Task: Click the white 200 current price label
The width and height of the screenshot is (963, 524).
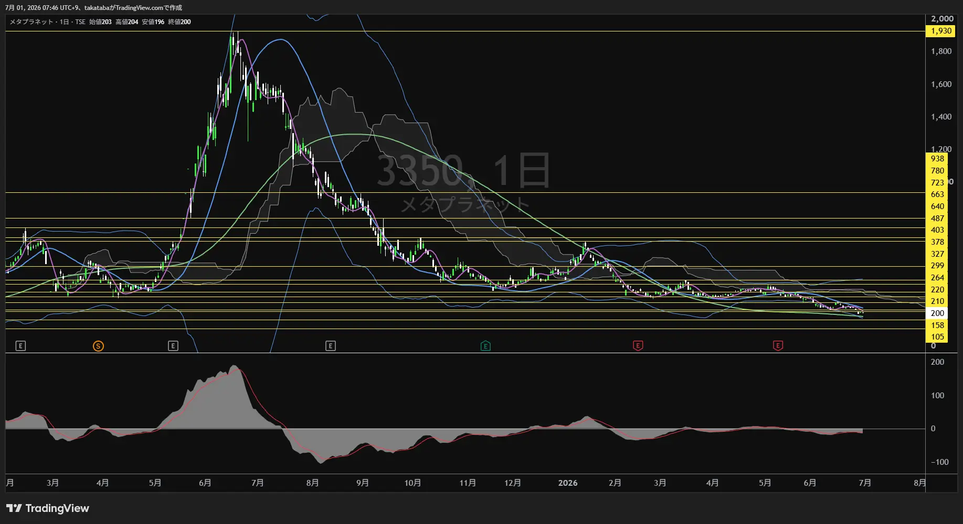Action: tap(937, 313)
